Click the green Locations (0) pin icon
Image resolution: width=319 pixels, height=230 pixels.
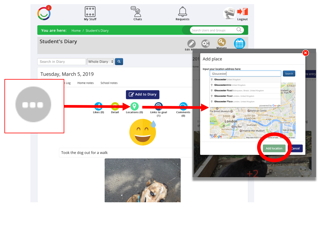click(134, 106)
